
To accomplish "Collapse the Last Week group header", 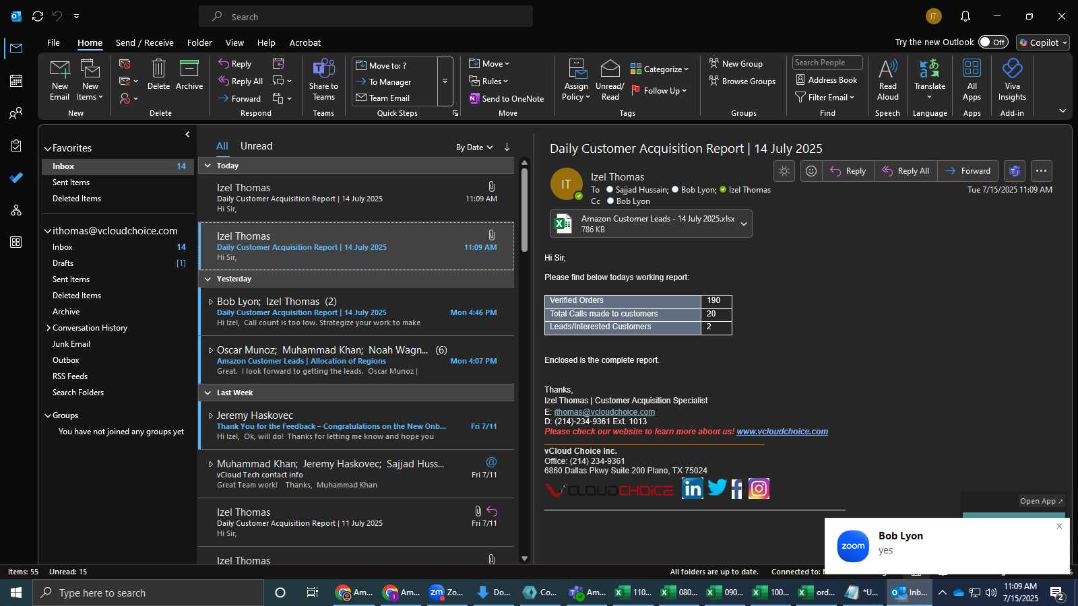I will (208, 393).
